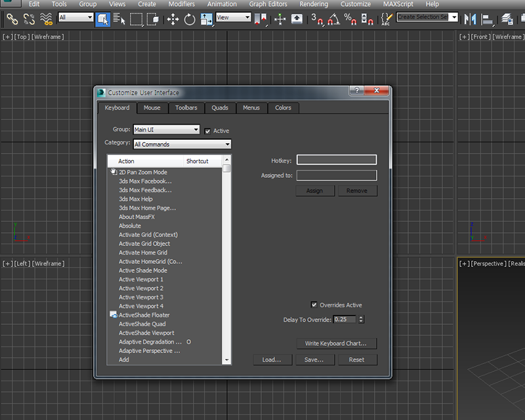Open the Category All Commands dropdown

(x=182, y=144)
